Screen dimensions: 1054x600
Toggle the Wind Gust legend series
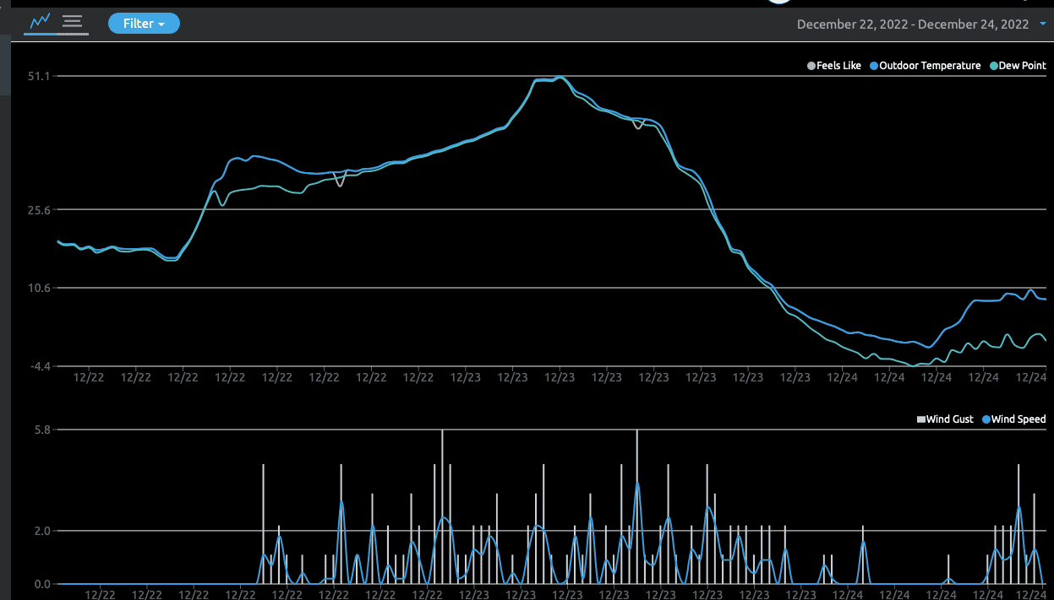(x=945, y=419)
